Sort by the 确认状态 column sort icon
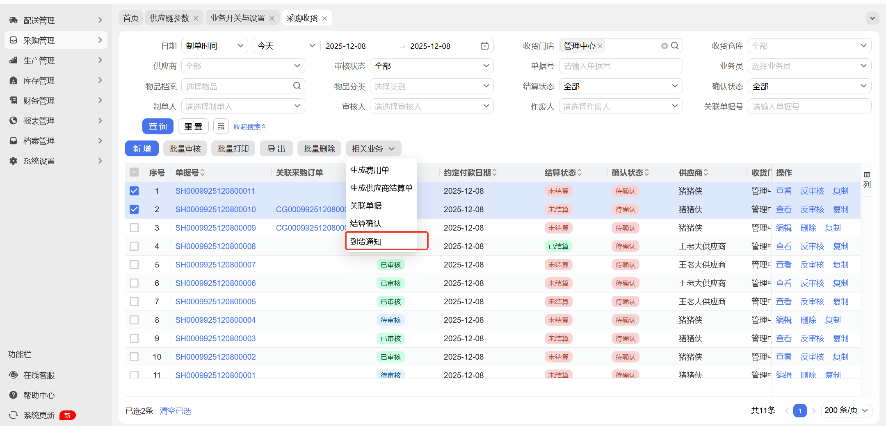Viewport: 886px width, 426px height. coord(647,173)
